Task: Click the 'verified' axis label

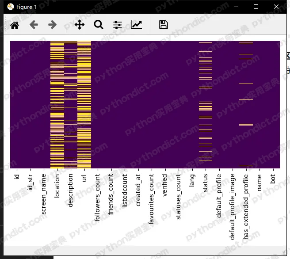Action: click(x=165, y=185)
